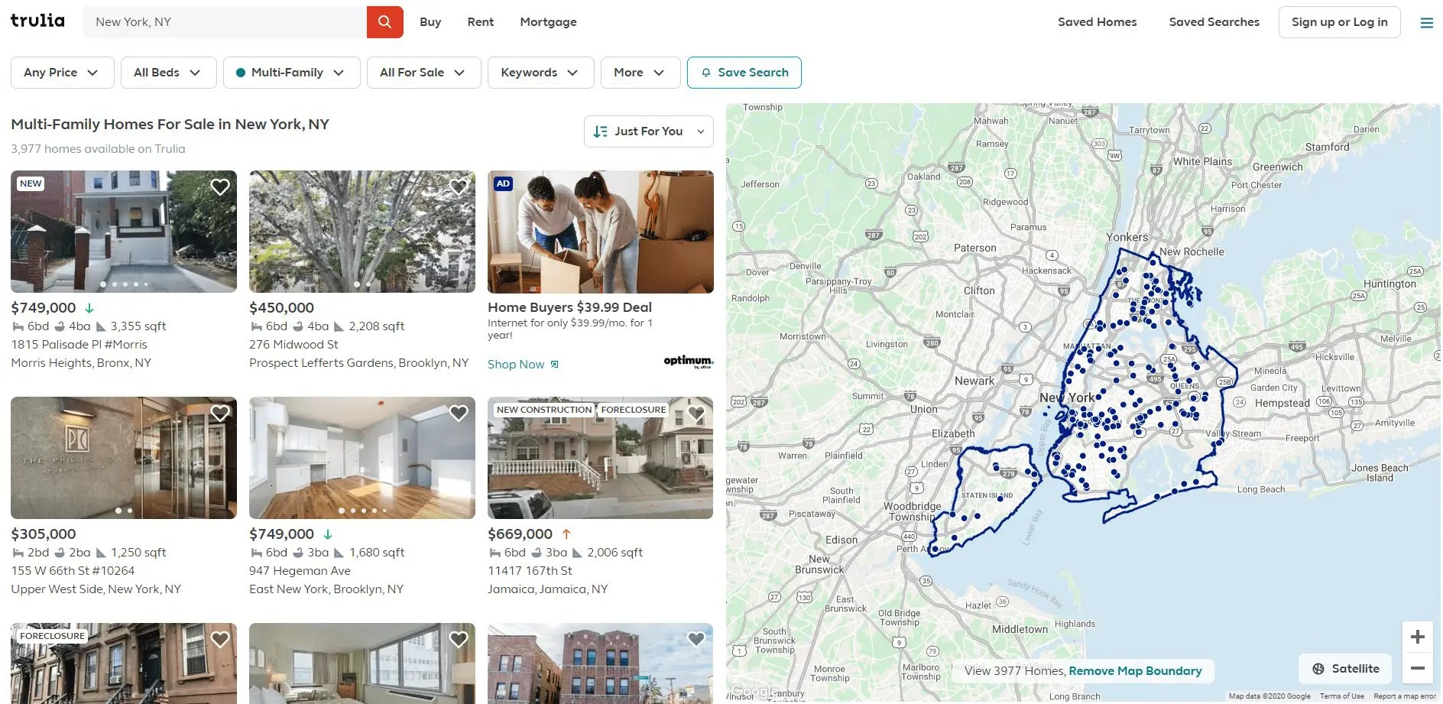Switch map to Satellite view
1443x704 pixels.
[1345, 669]
